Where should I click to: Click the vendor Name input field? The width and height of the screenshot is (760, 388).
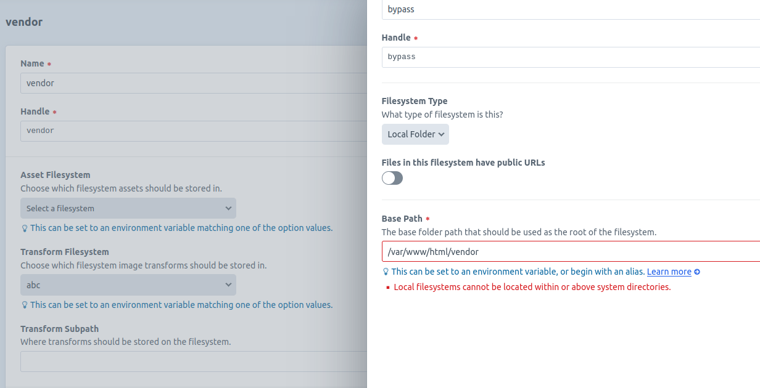[194, 83]
